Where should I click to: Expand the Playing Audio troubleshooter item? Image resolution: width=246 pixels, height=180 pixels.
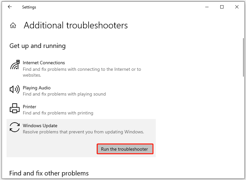(x=81, y=91)
